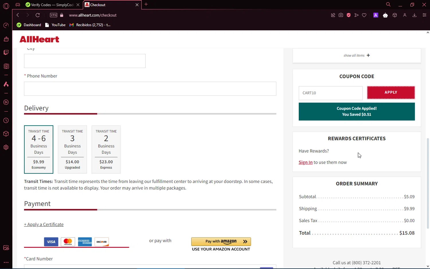Click Pay with Amazon button
Screen dimensions: 430x269
click(x=221, y=241)
